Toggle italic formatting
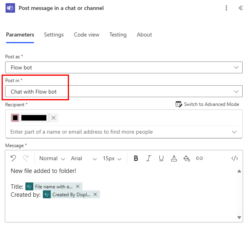Viewport: 247px width, 232px height. (148, 158)
